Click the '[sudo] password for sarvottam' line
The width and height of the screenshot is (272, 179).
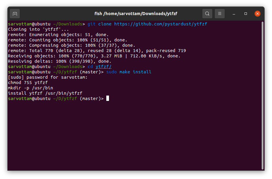[48, 77]
